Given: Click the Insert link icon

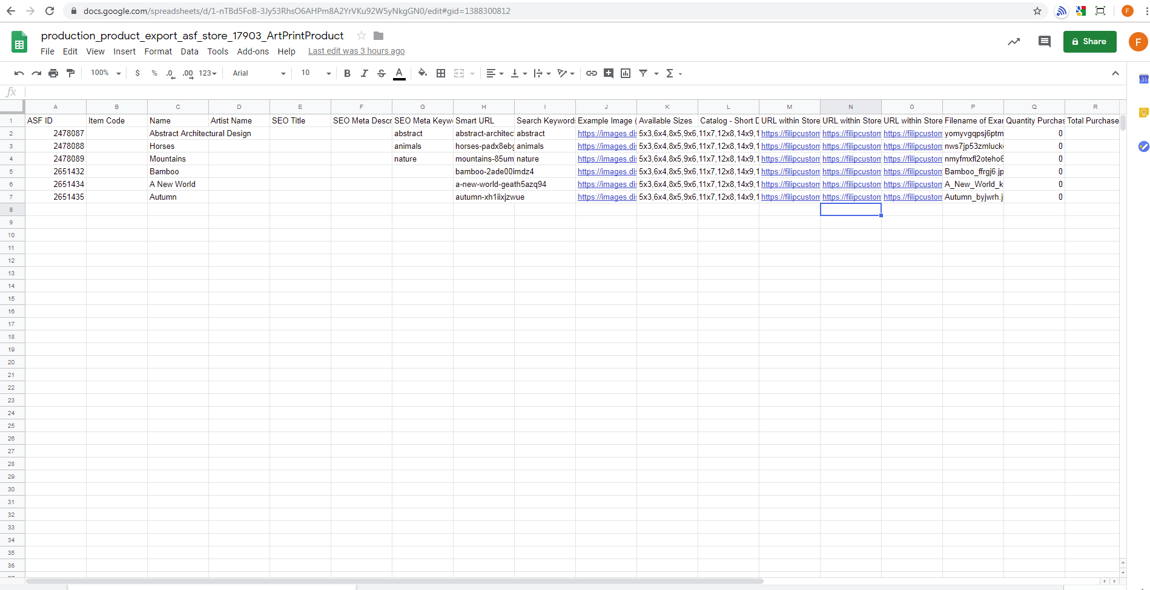Looking at the screenshot, I should 592,73.
